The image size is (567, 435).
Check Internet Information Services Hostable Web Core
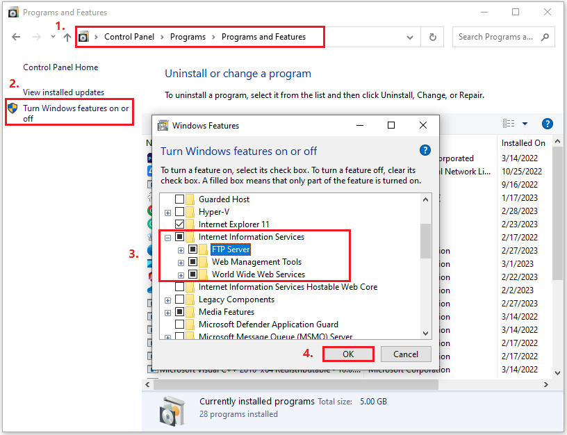click(180, 287)
